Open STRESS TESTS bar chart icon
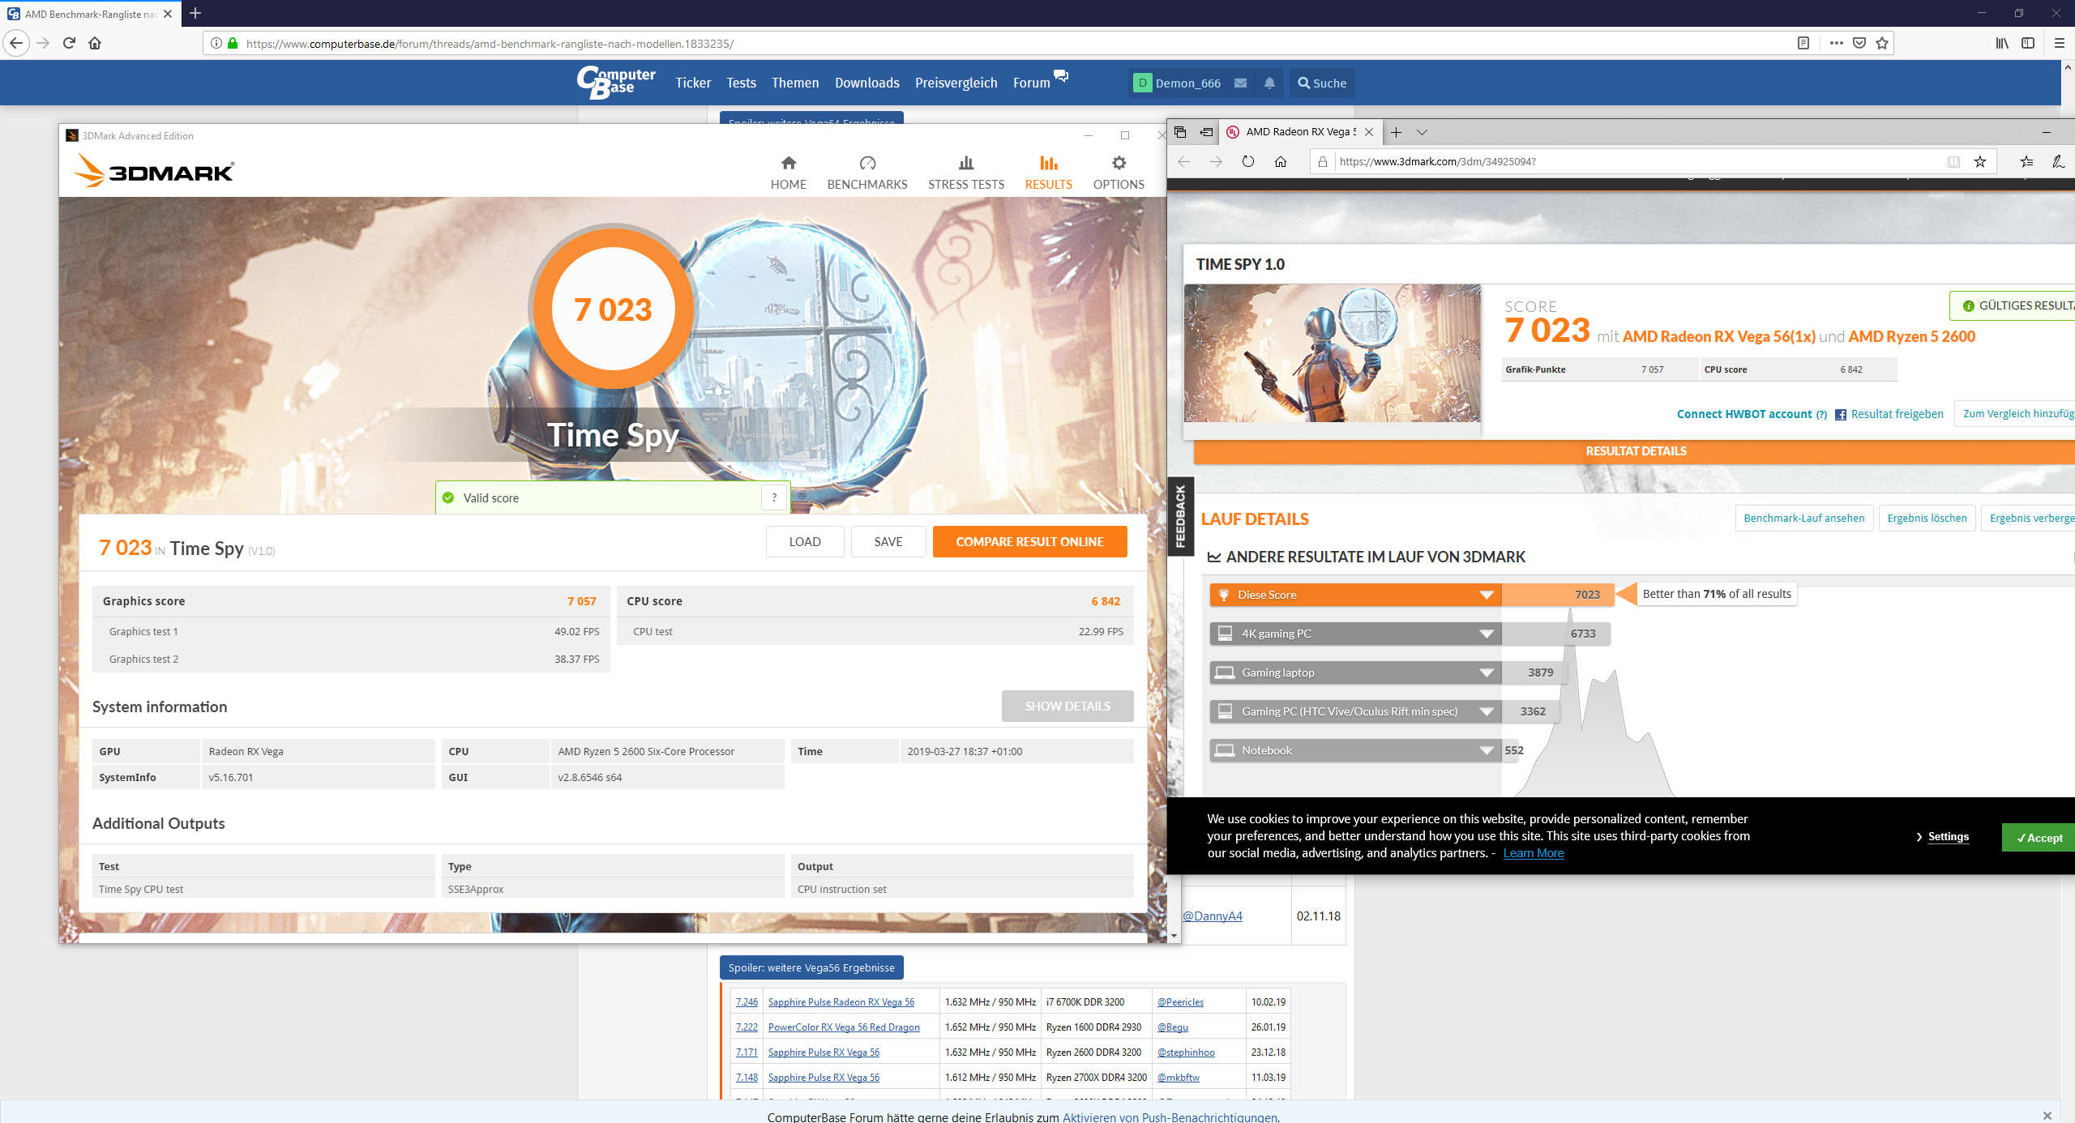 click(x=965, y=163)
